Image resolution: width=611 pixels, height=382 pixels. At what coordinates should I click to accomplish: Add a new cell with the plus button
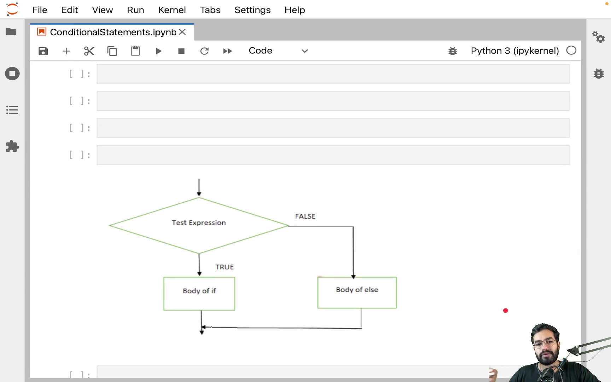coord(66,51)
